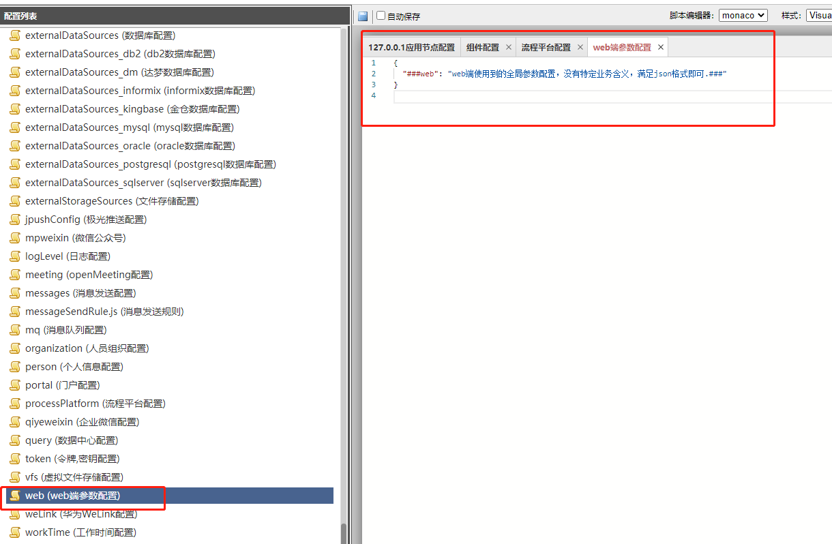
Task: Open qiyeweixin (企业微信配置)
Action: (x=82, y=422)
